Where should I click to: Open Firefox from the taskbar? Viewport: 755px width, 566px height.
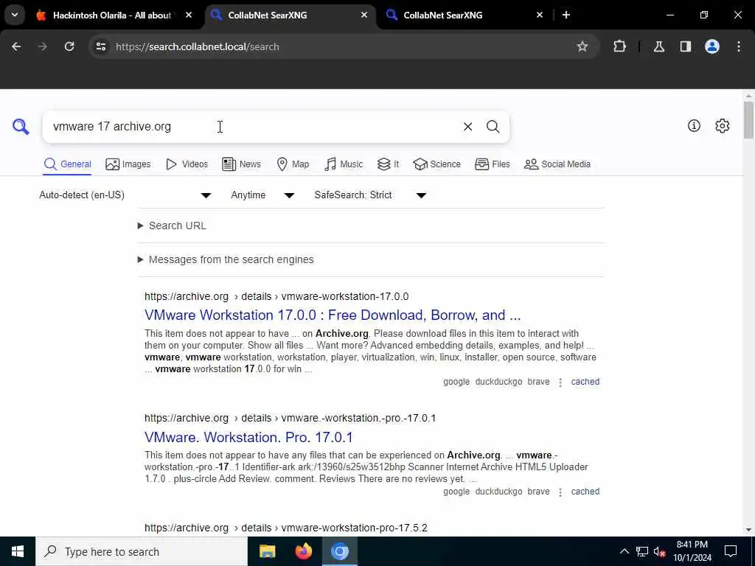(x=303, y=551)
